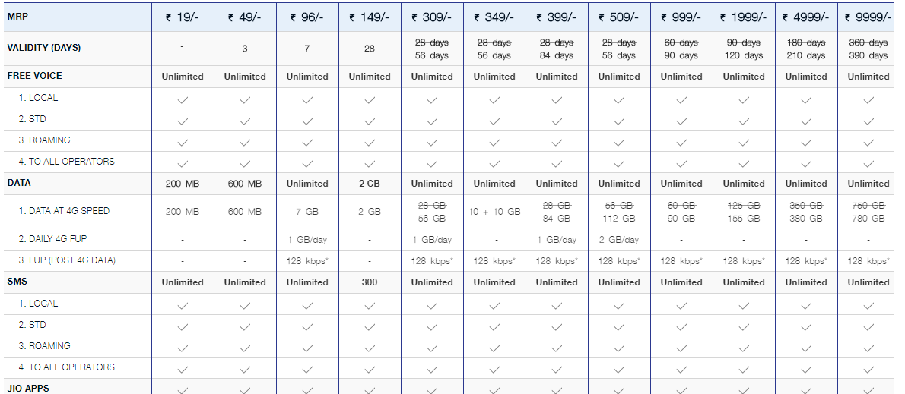Choose the ₹ 1999/- plan column header
The image size is (905, 394).
[x=744, y=17]
